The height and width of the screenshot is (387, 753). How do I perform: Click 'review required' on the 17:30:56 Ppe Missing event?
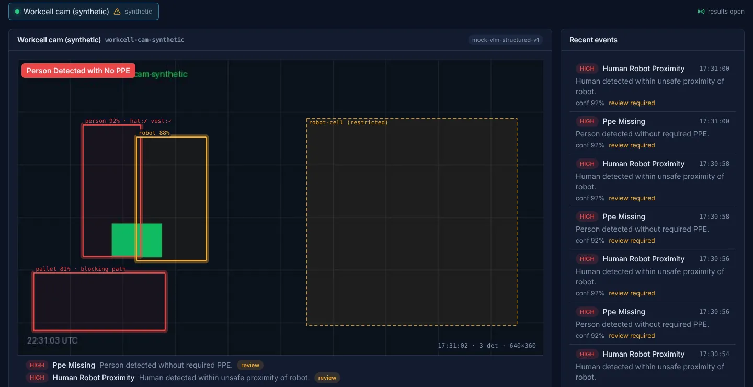pos(632,336)
